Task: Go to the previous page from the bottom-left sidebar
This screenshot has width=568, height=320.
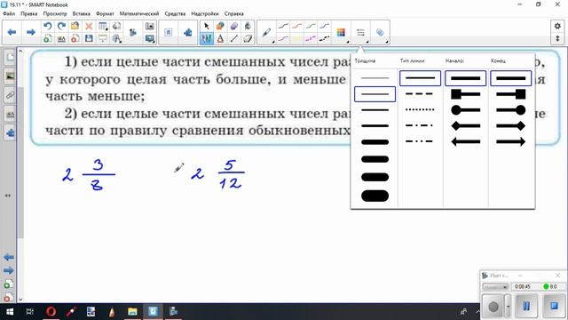Action: [x=8, y=257]
